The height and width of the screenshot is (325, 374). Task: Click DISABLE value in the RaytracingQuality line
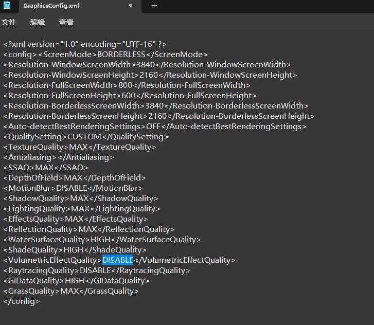click(96, 270)
